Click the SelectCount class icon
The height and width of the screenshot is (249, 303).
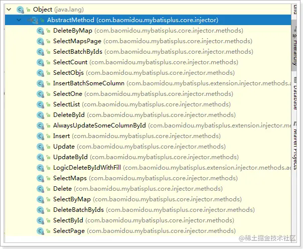click(41, 62)
